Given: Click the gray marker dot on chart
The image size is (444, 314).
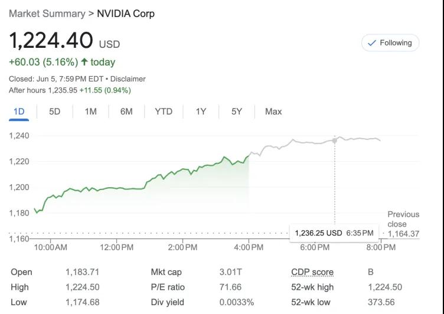Looking at the screenshot, I should 335,140.
